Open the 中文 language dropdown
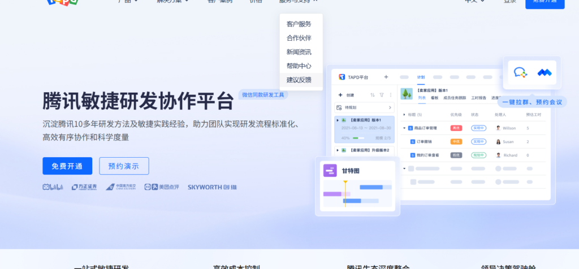 coord(474,1)
